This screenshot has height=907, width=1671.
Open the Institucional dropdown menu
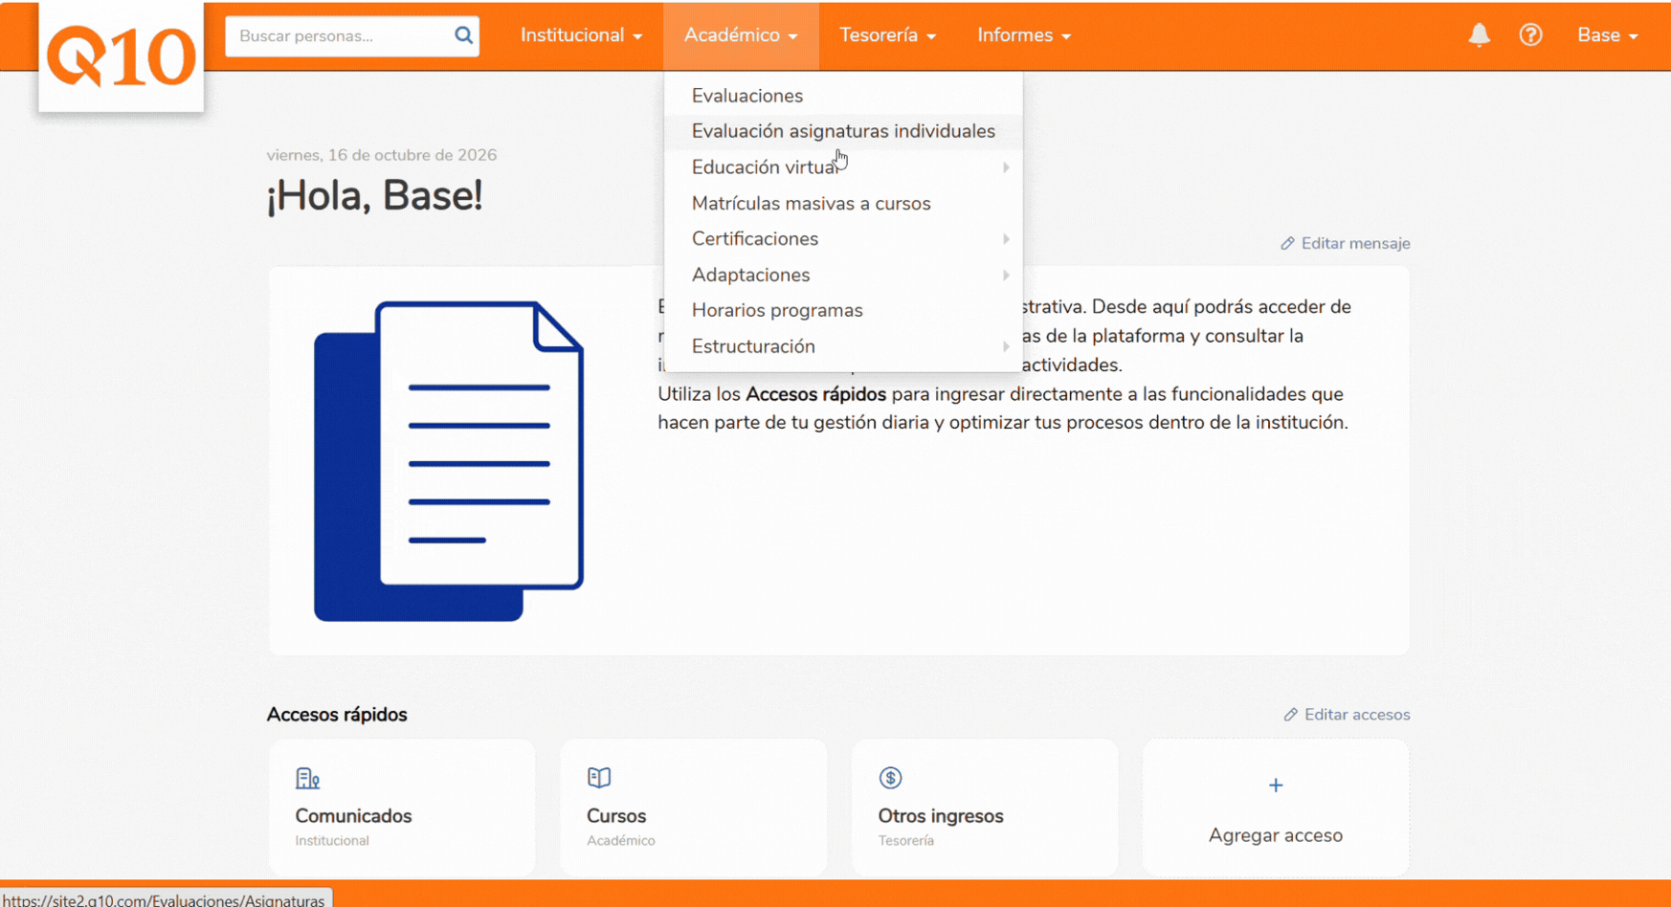[581, 35]
